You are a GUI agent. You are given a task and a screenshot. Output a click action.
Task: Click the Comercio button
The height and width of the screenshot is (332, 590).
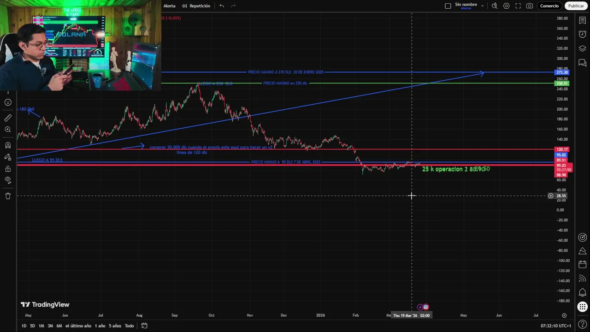click(549, 6)
